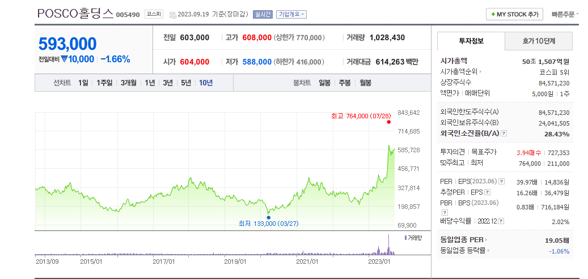
Task: Switch to the 호가10단계 tab
Action: [x=539, y=41]
